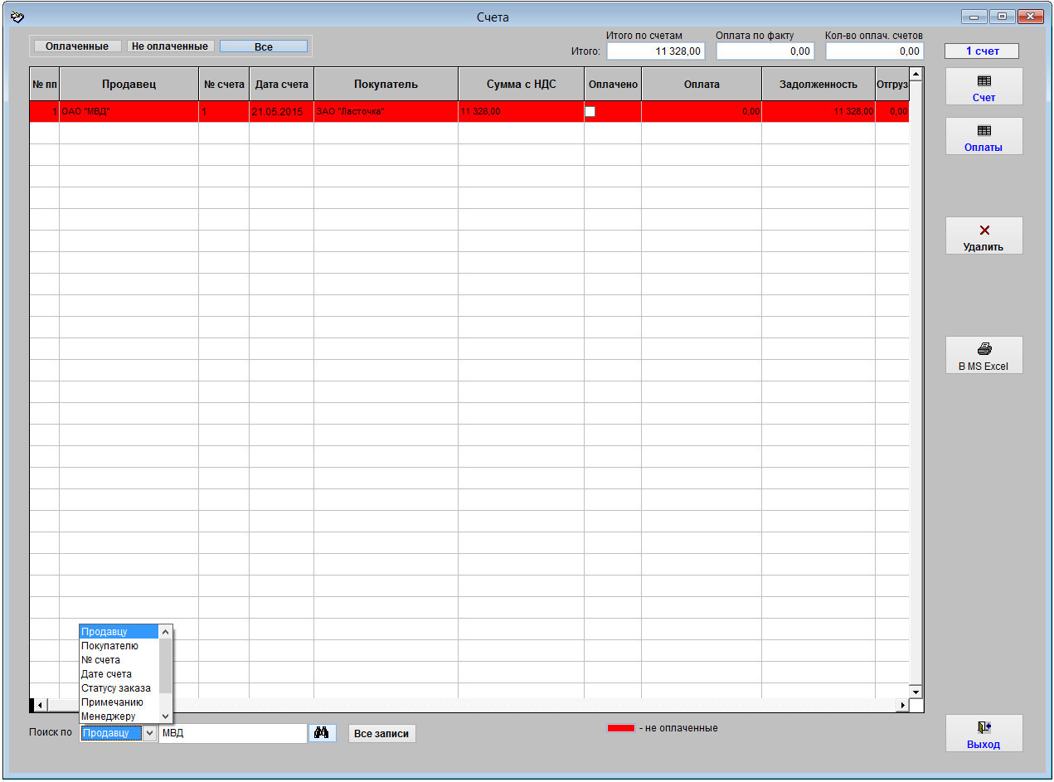This screenshot has height=782, width=1054.
Task: Choose Дате счета in the dropdown list
Action: (x=119, y=674)
